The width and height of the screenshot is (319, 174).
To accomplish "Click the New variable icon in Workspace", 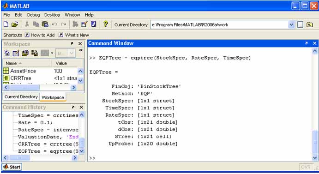I will tap(7, 54).
